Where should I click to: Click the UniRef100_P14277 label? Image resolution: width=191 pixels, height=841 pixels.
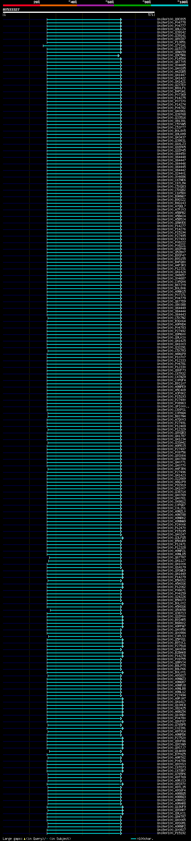(171, 226)
